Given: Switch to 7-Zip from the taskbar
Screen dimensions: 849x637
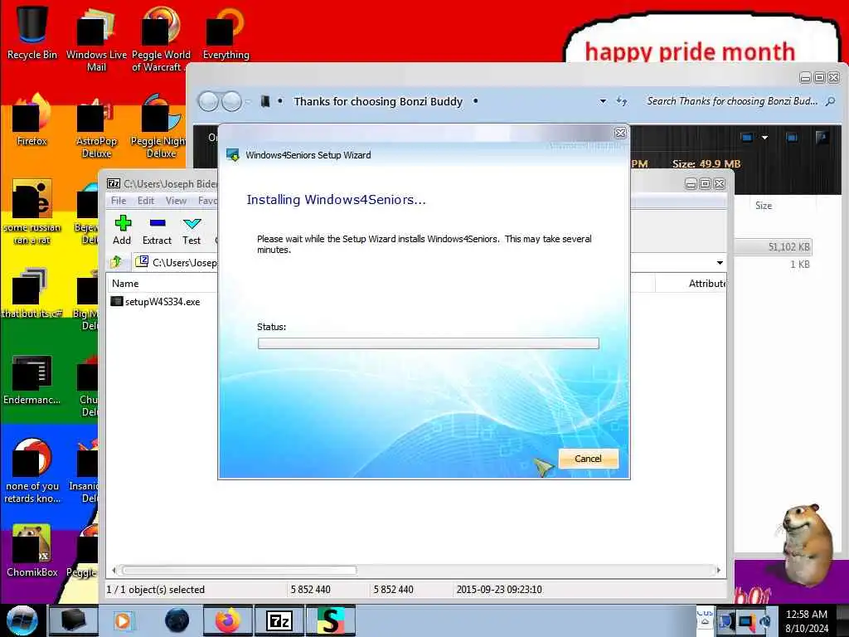Looking at the screenshot, I should [279, 620].
